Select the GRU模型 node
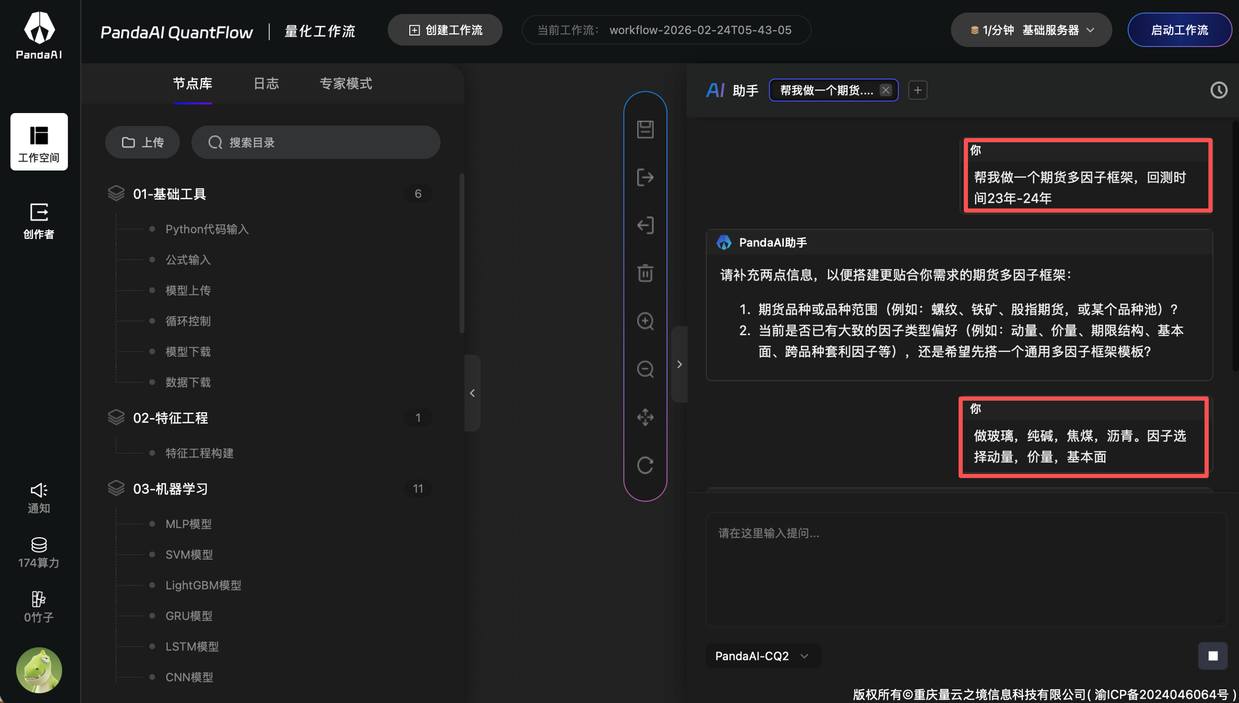This screenshot has width=1239, height=703. tap(189, 616)
